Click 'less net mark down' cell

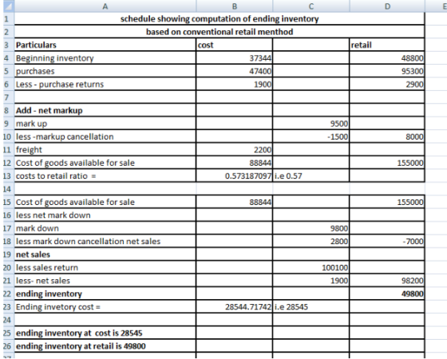[x=105, y=215]
